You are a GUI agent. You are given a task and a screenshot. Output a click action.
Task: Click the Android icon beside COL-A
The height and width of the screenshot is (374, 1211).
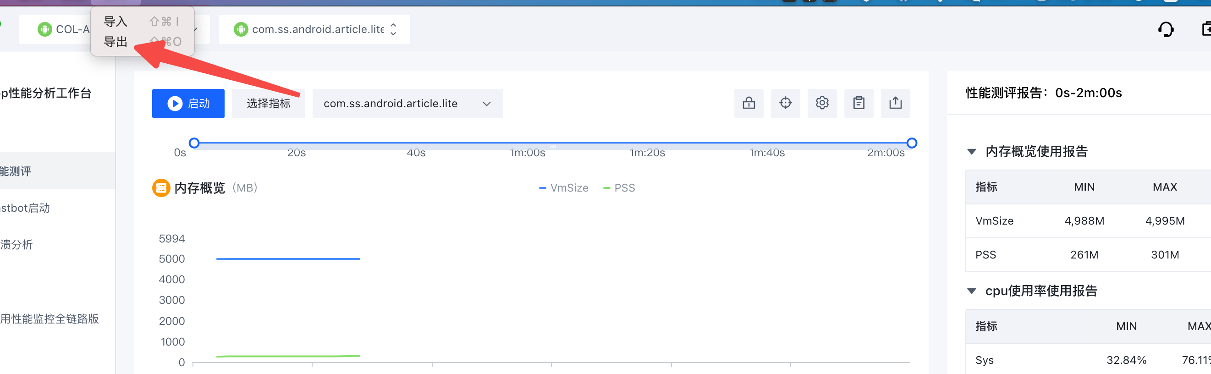pos(44,30)
